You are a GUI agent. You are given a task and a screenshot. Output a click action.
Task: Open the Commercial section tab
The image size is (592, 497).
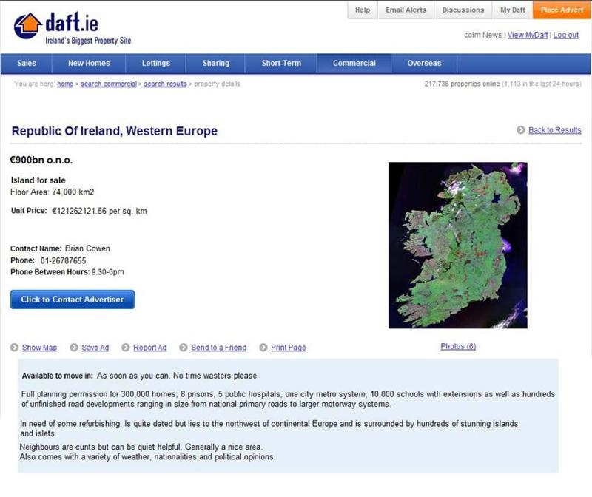pos(354,64)
